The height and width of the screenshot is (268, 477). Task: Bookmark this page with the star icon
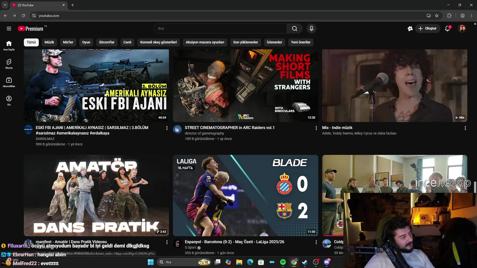coord(437,16)
